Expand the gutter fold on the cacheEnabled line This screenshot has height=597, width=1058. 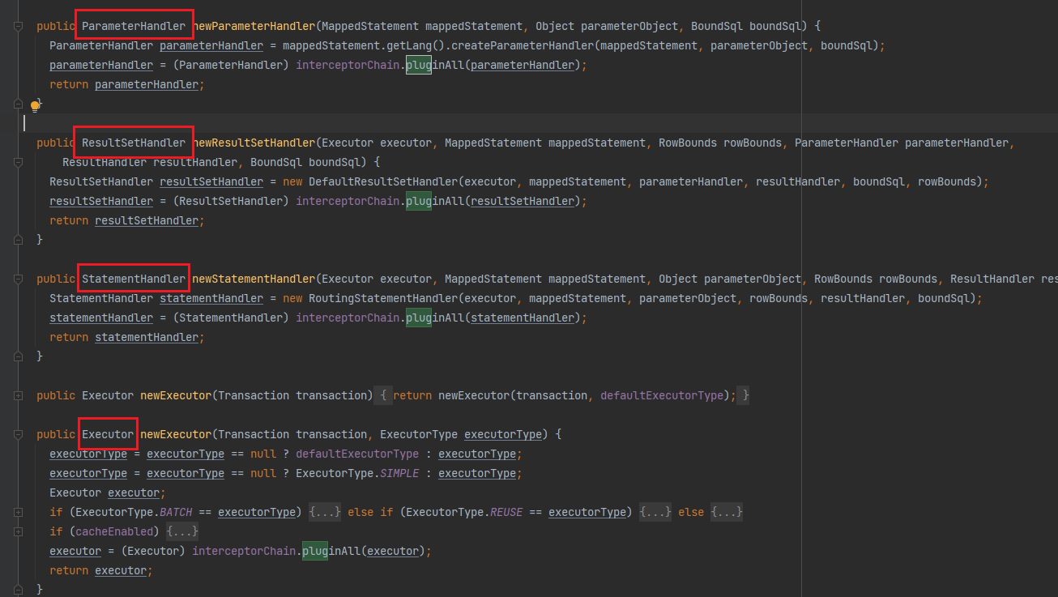point(18,531)
